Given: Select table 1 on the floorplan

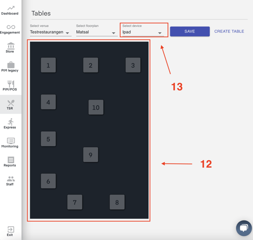Looking at the screenshot, I should pyautogui.click(x=48, y=65).
